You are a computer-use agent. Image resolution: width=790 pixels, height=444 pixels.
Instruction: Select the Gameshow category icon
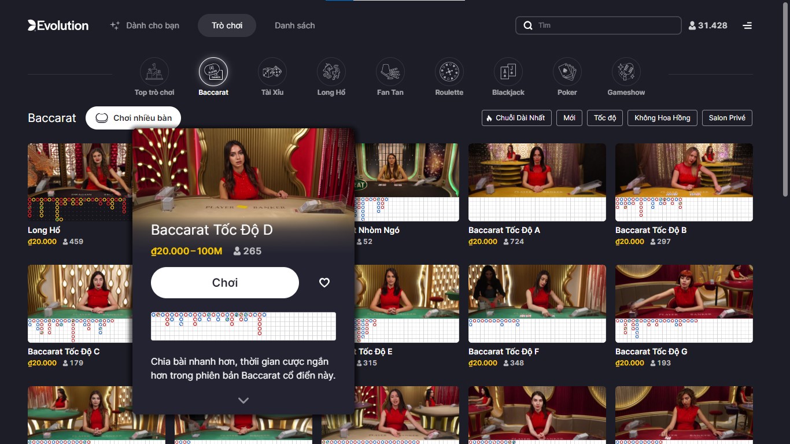pyautogui.click(x=626, y=71)
